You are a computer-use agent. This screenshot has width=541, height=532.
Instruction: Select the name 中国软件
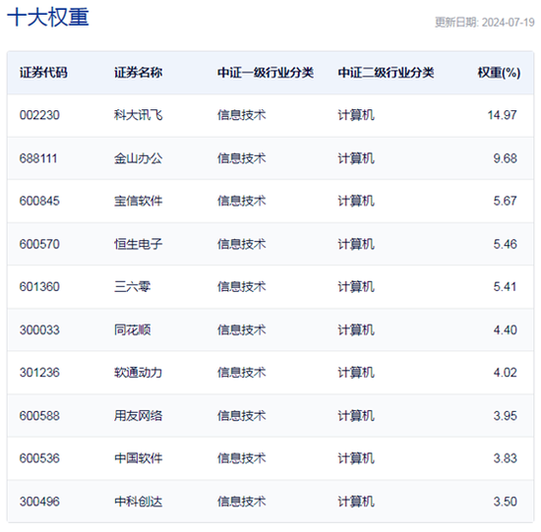pos(139,458)
